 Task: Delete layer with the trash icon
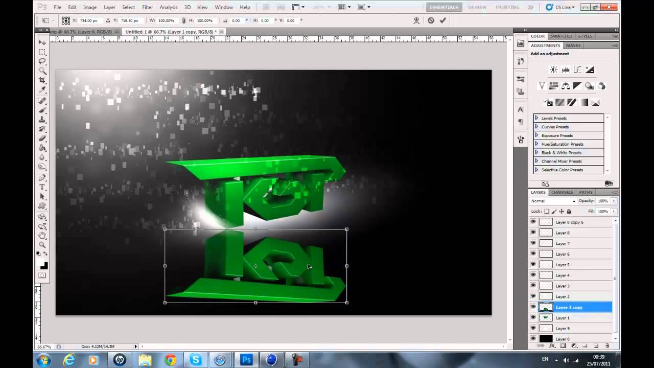pos(607,346)
